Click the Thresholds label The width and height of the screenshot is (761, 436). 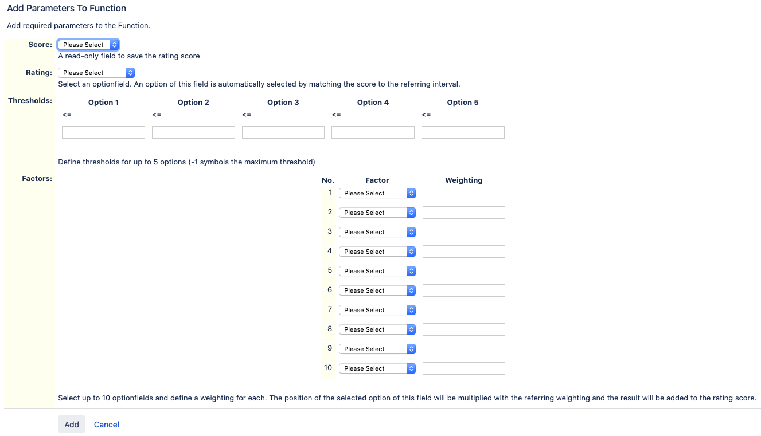click(30, 101)
